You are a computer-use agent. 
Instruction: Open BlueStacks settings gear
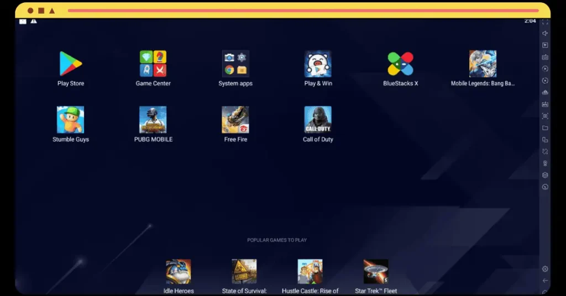545,268
